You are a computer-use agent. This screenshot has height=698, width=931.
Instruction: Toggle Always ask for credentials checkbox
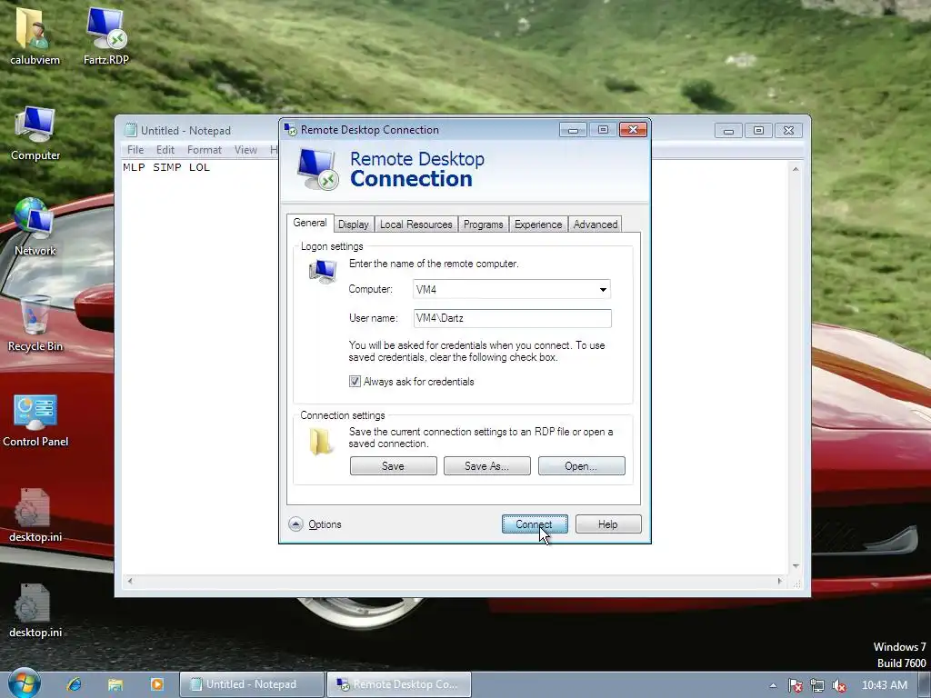click(x=355, y=382)
